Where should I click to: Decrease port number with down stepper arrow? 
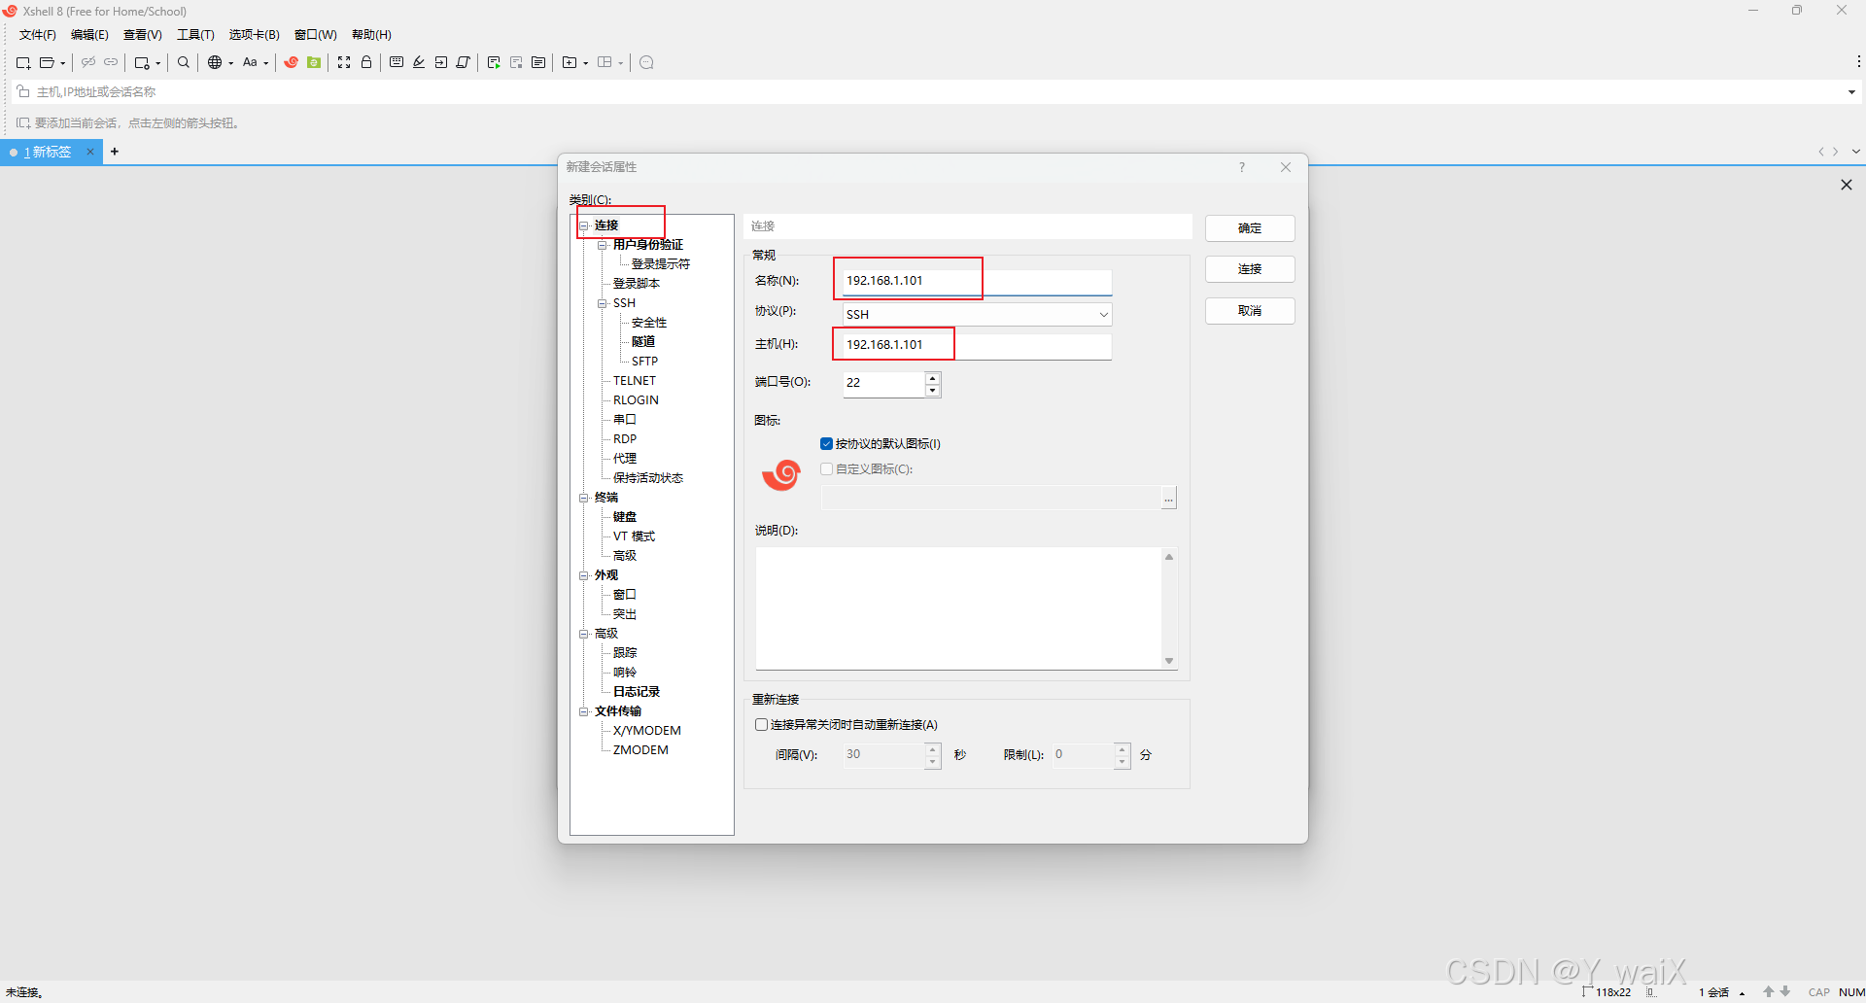(933, 391)
